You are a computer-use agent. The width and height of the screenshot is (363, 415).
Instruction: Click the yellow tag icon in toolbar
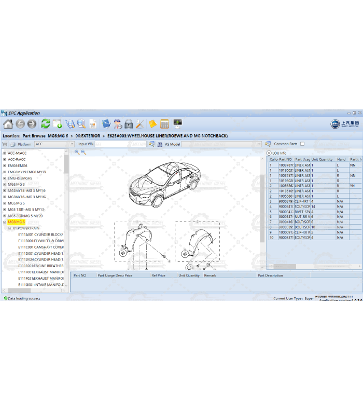pyautogui.click(x=152, y=124)
